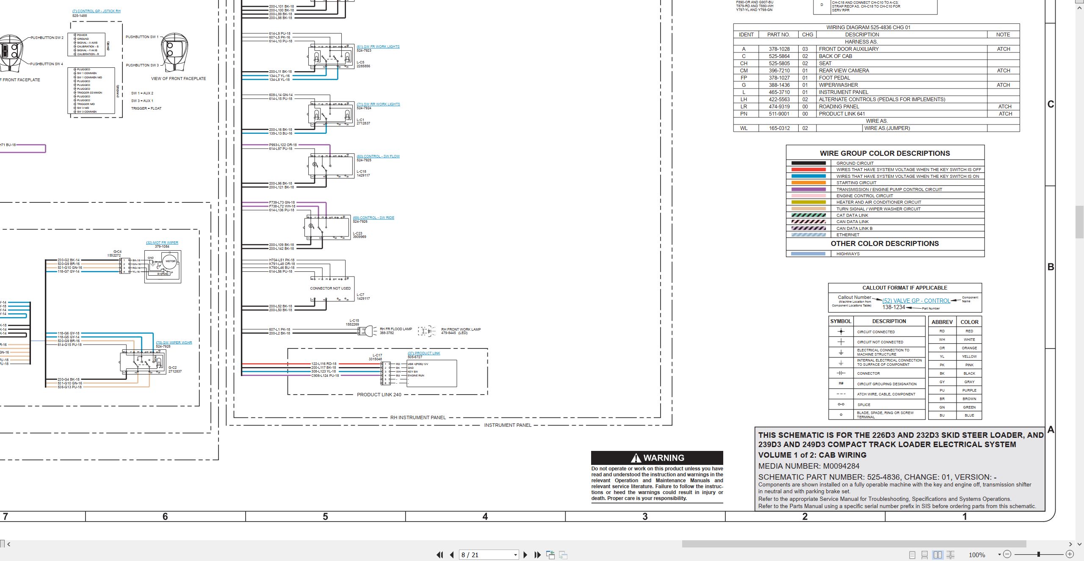This screenshot has width=1084, height=561.
Task: Click the CAN DATA LINK B striped swatch
Action: (808, 228)
